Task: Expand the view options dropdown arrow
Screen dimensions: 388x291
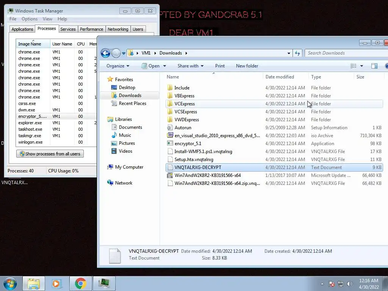Action: 361,66
